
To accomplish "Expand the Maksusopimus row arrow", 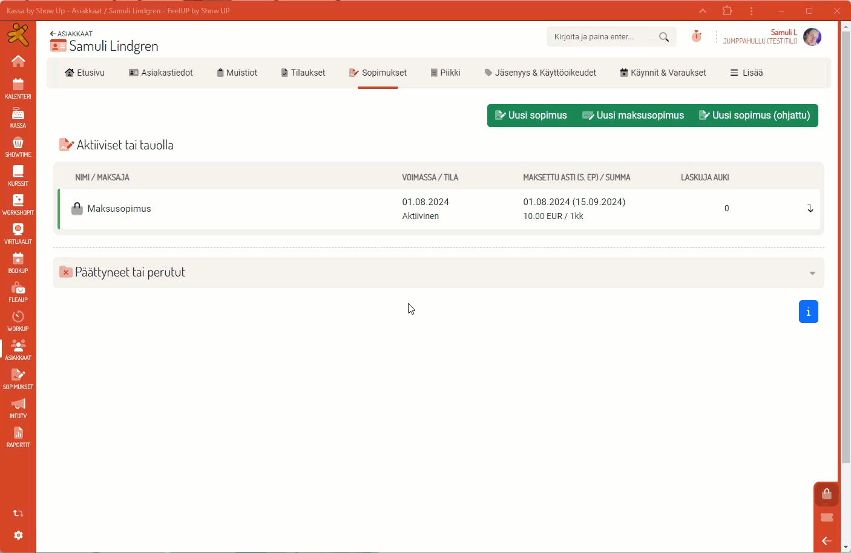I will coord(810,209).
